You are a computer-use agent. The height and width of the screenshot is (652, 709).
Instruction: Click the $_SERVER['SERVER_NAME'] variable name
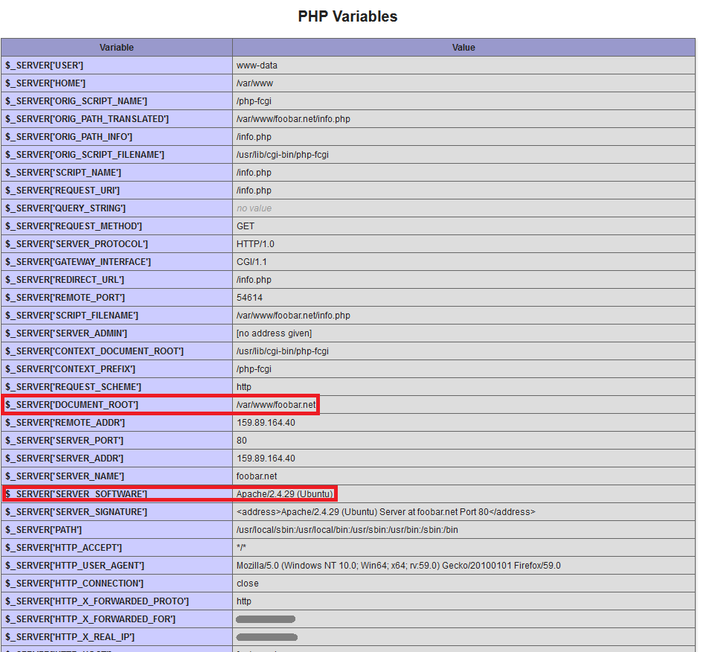click(65, 476)
